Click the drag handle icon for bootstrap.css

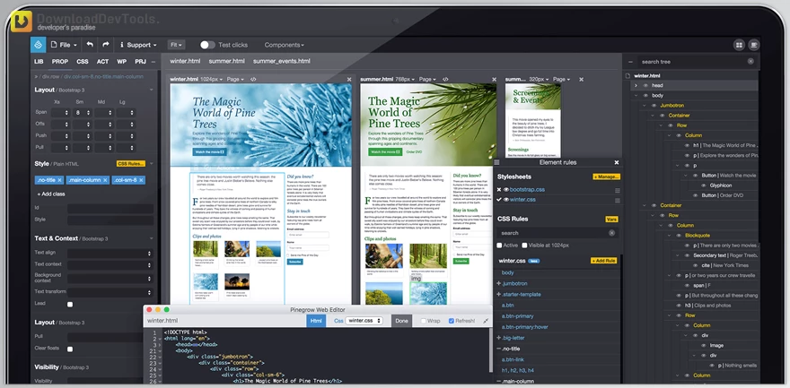point(618,190)
